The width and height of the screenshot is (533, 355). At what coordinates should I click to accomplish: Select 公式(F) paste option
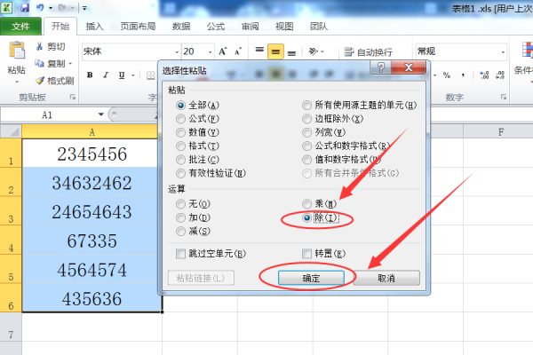[x=197, y=119]
